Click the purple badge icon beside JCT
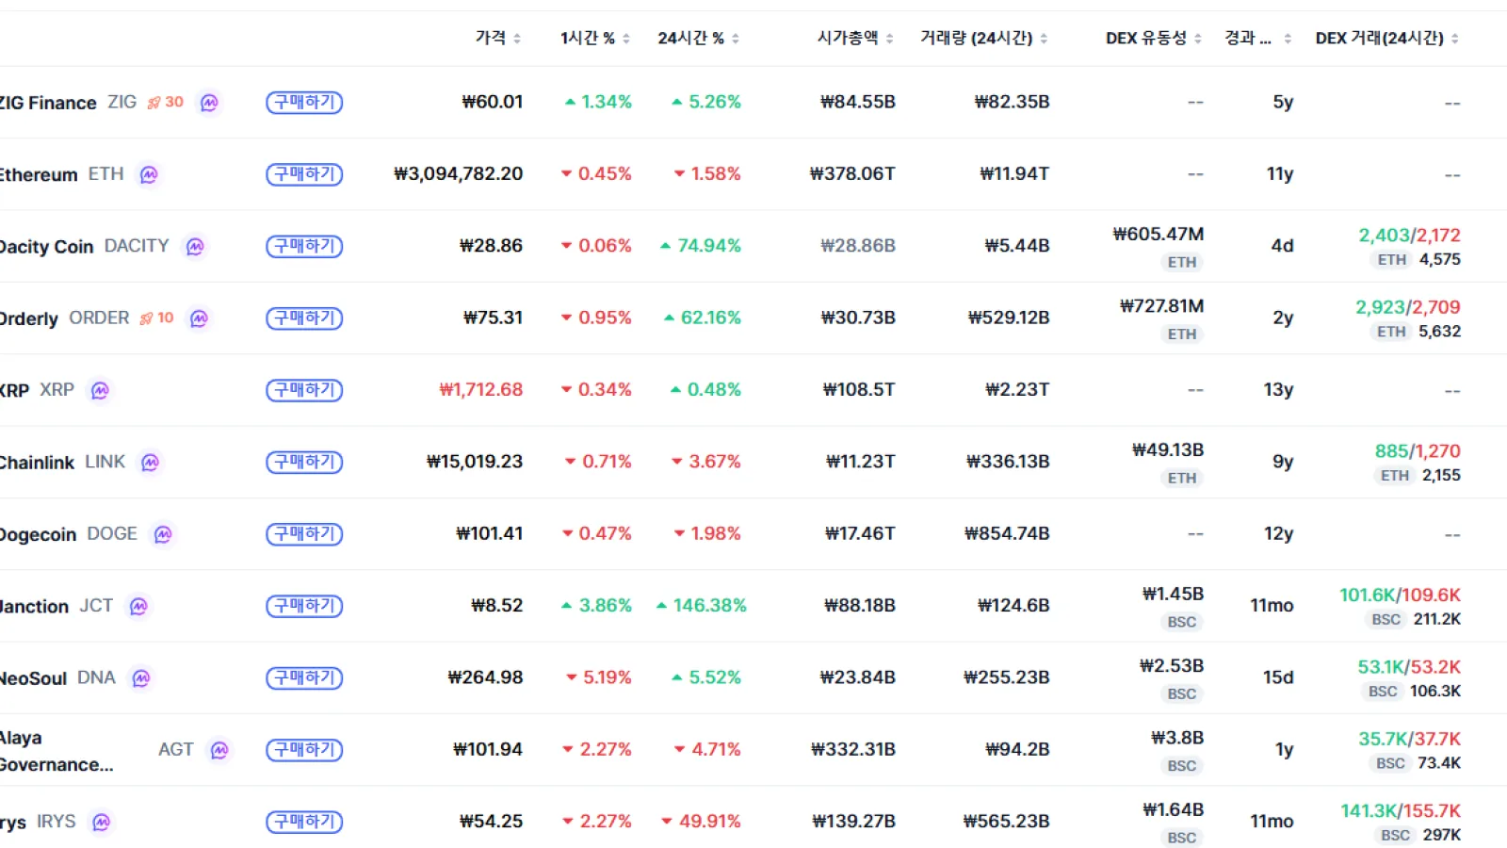1507x848 pixels. click(x=138, y=606)
